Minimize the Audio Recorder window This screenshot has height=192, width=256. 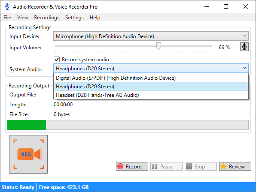tap(207, 7)
